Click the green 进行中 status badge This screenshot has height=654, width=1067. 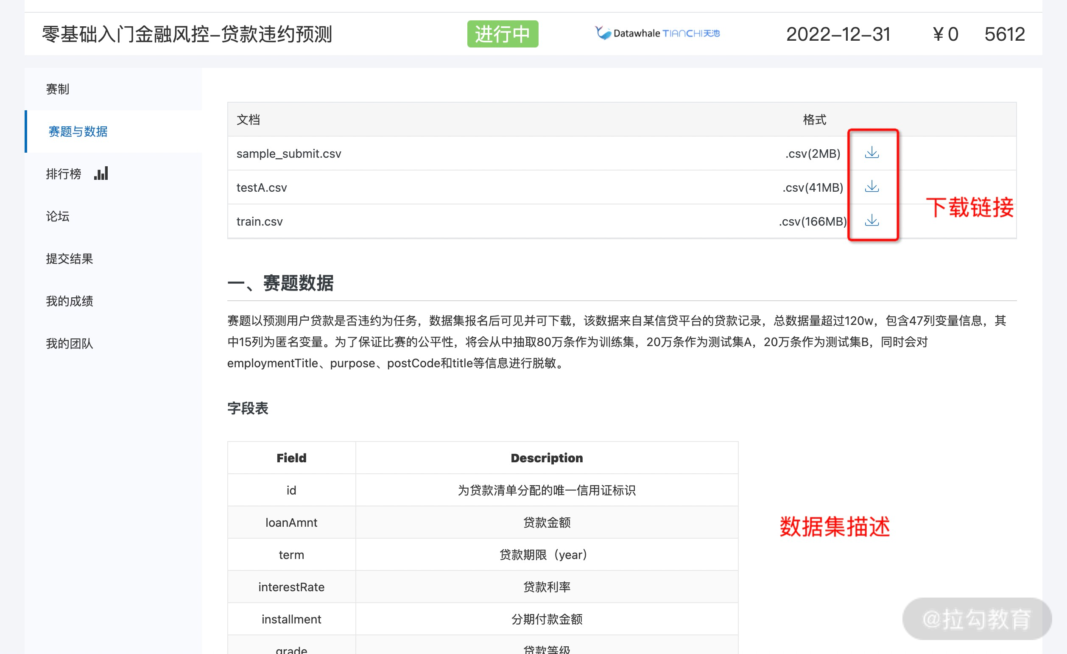tap(502, 34)
